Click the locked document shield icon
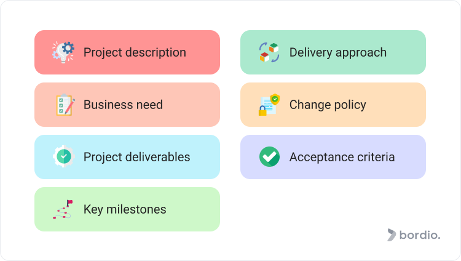The image size is (461, 261). [x=269, y=105]
